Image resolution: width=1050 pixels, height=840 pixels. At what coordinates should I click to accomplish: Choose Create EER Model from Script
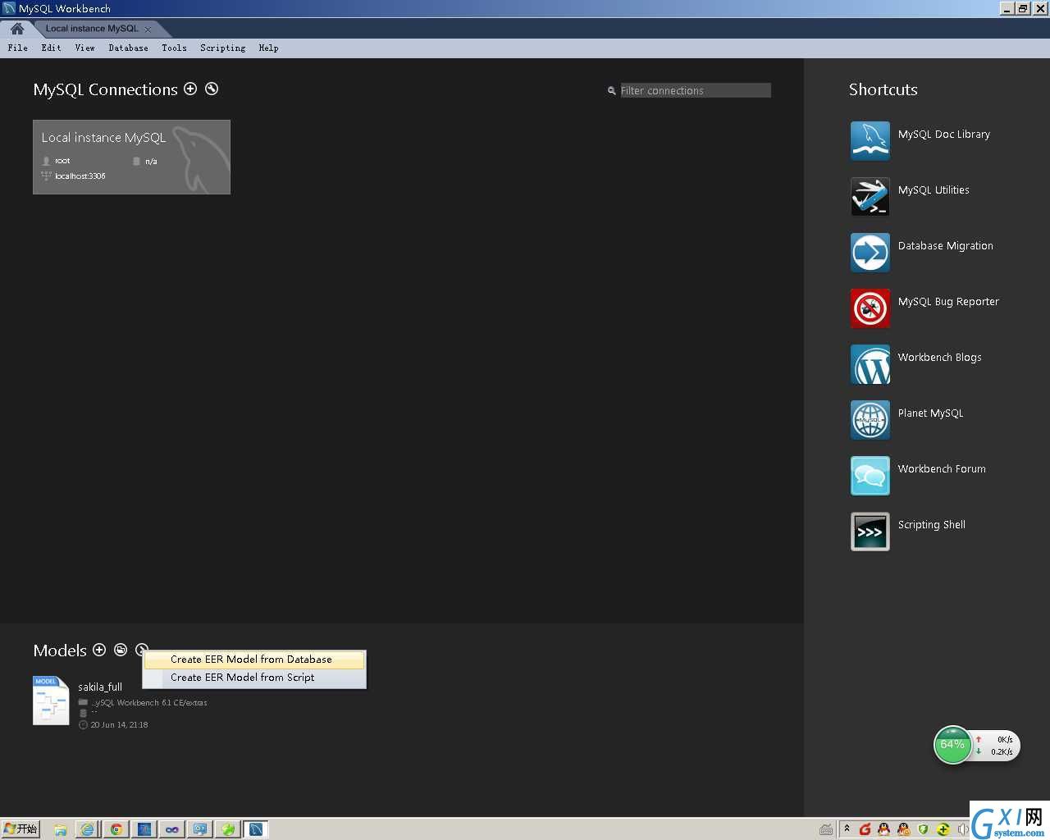(254, 678)
